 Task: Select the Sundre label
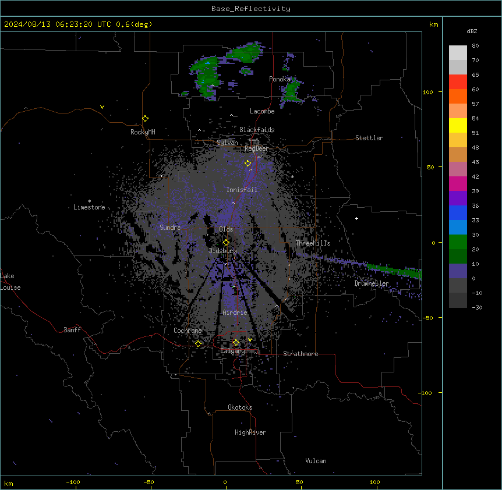170,228
